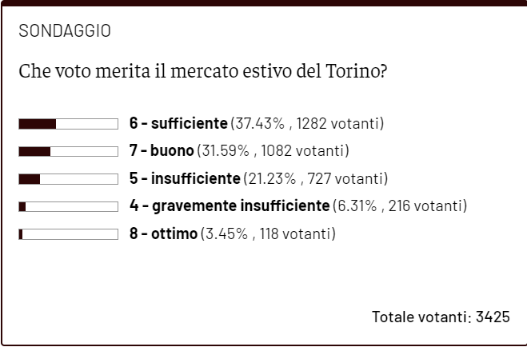Click the "Totale votanti: 3425" text

(x=441, y=317)
